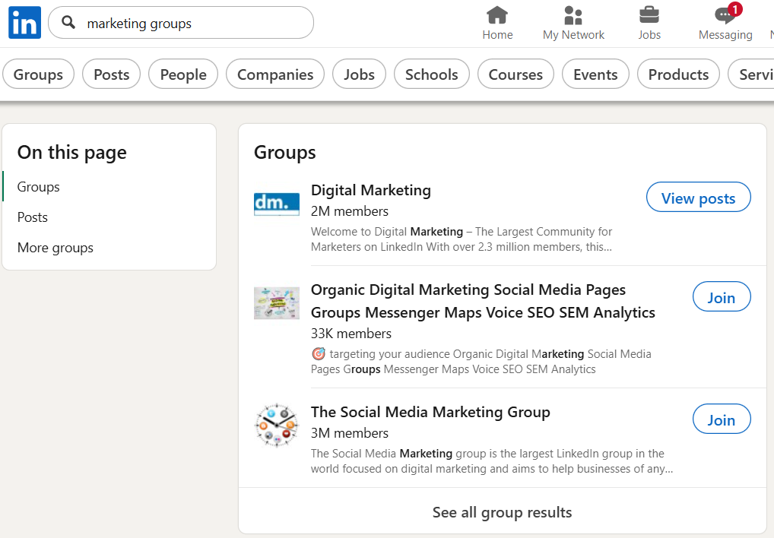Filter results by Schools
The height and width of the screenshot is (538, 774).
[431, 74]
